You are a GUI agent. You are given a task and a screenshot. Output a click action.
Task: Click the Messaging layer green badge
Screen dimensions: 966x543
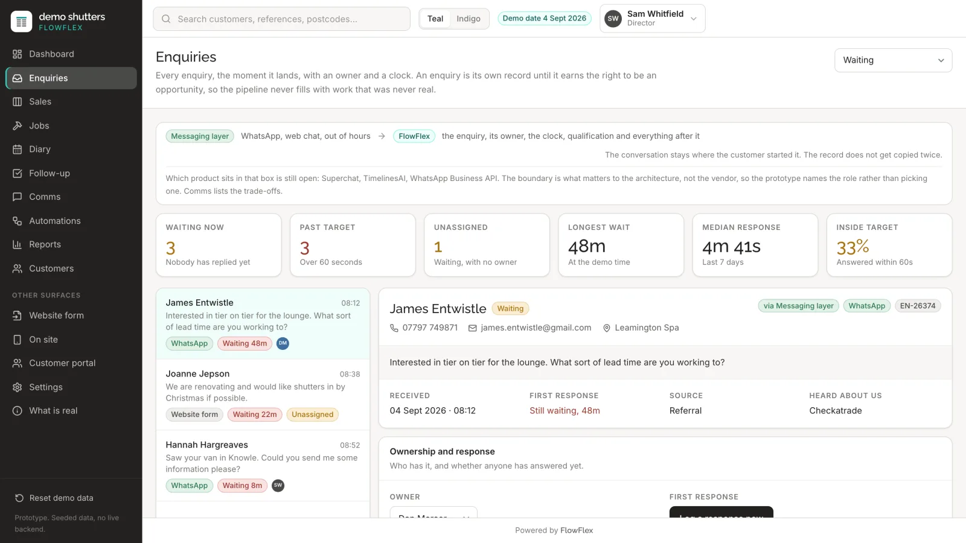200,136
